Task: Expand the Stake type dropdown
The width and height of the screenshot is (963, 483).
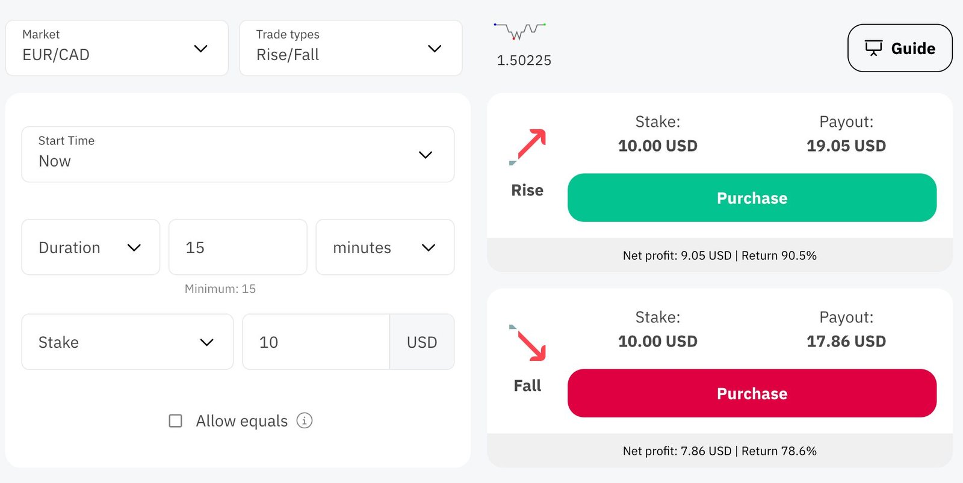Action: 127,342
